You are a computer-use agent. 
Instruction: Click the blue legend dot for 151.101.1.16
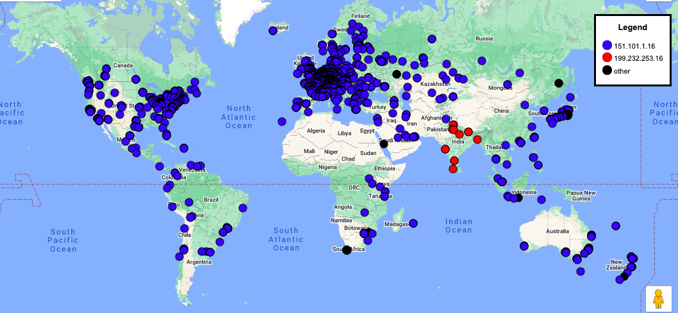point(607,45)
